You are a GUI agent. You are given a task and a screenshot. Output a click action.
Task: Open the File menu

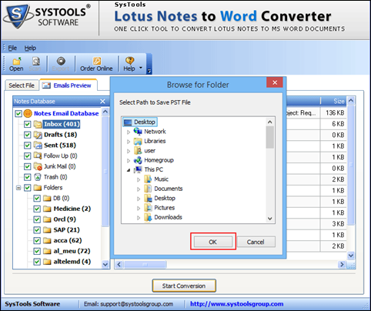pyautogui.click(x=12, y=48)
